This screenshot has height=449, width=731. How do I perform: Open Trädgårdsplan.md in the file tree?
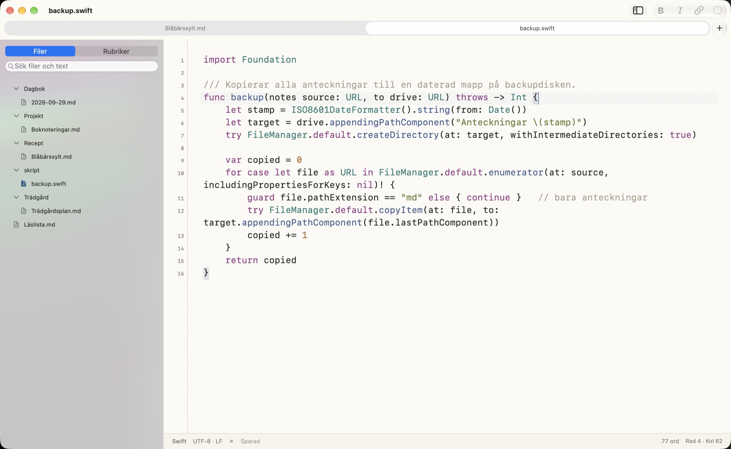(x=56, y=211)
